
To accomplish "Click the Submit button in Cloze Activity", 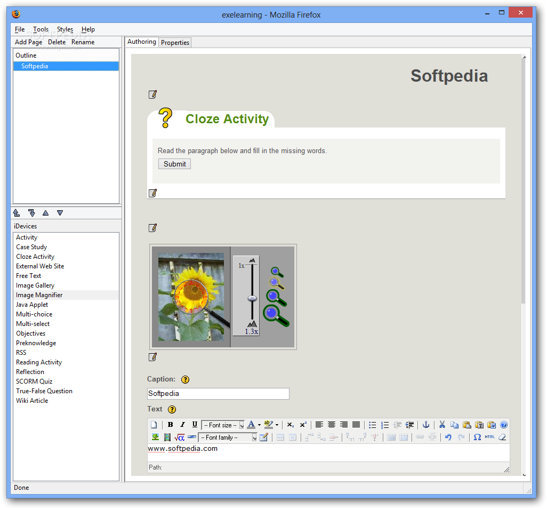I will coord(174,164).
